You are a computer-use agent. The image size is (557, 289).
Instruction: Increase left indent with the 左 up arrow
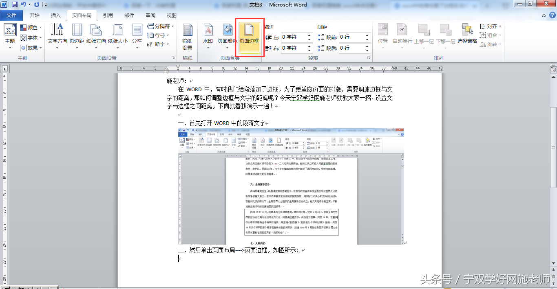coord(309,35)
